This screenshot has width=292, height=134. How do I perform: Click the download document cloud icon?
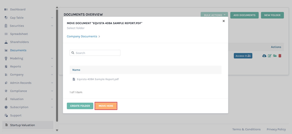click(x=264, y=56)
